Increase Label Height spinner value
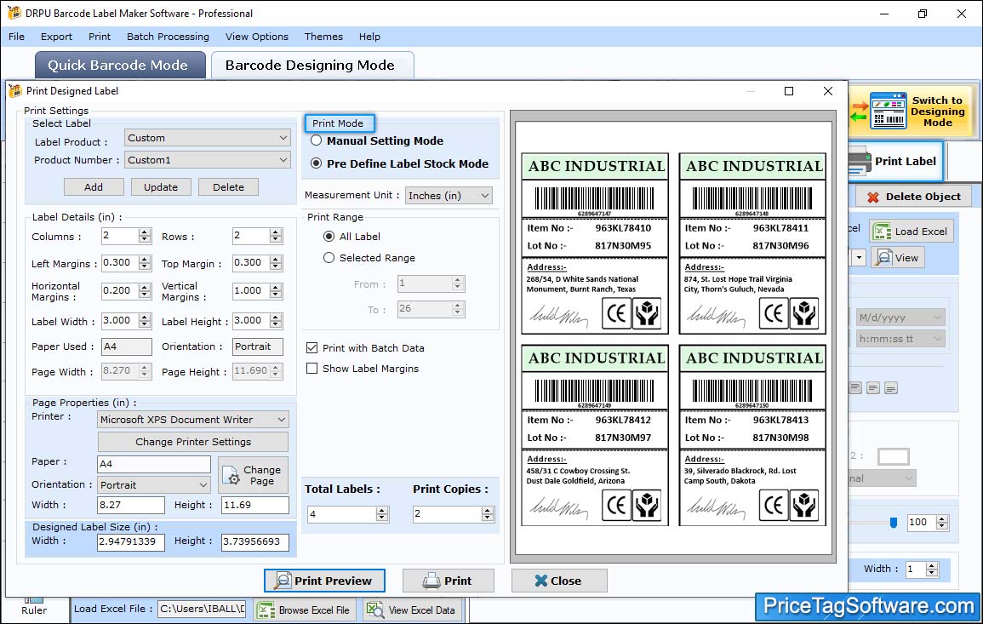Screen dimensions: 983x624 [x=276, y=318]
